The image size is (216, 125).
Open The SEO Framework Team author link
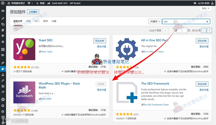coord(156,105)
